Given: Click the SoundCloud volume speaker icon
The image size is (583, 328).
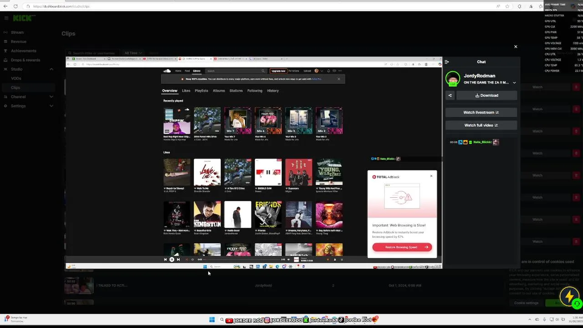Looking at the screenshot, I should pos(288,260).
